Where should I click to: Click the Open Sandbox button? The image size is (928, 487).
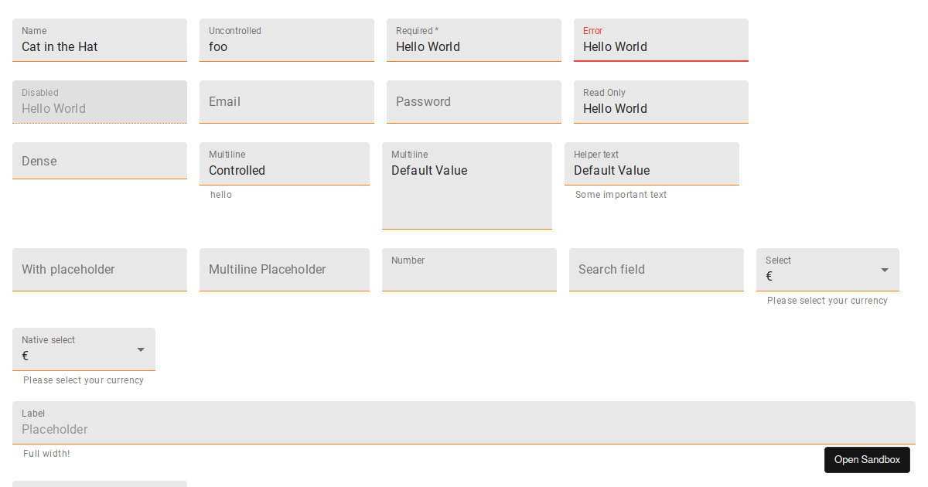click(x=867, y=460)
